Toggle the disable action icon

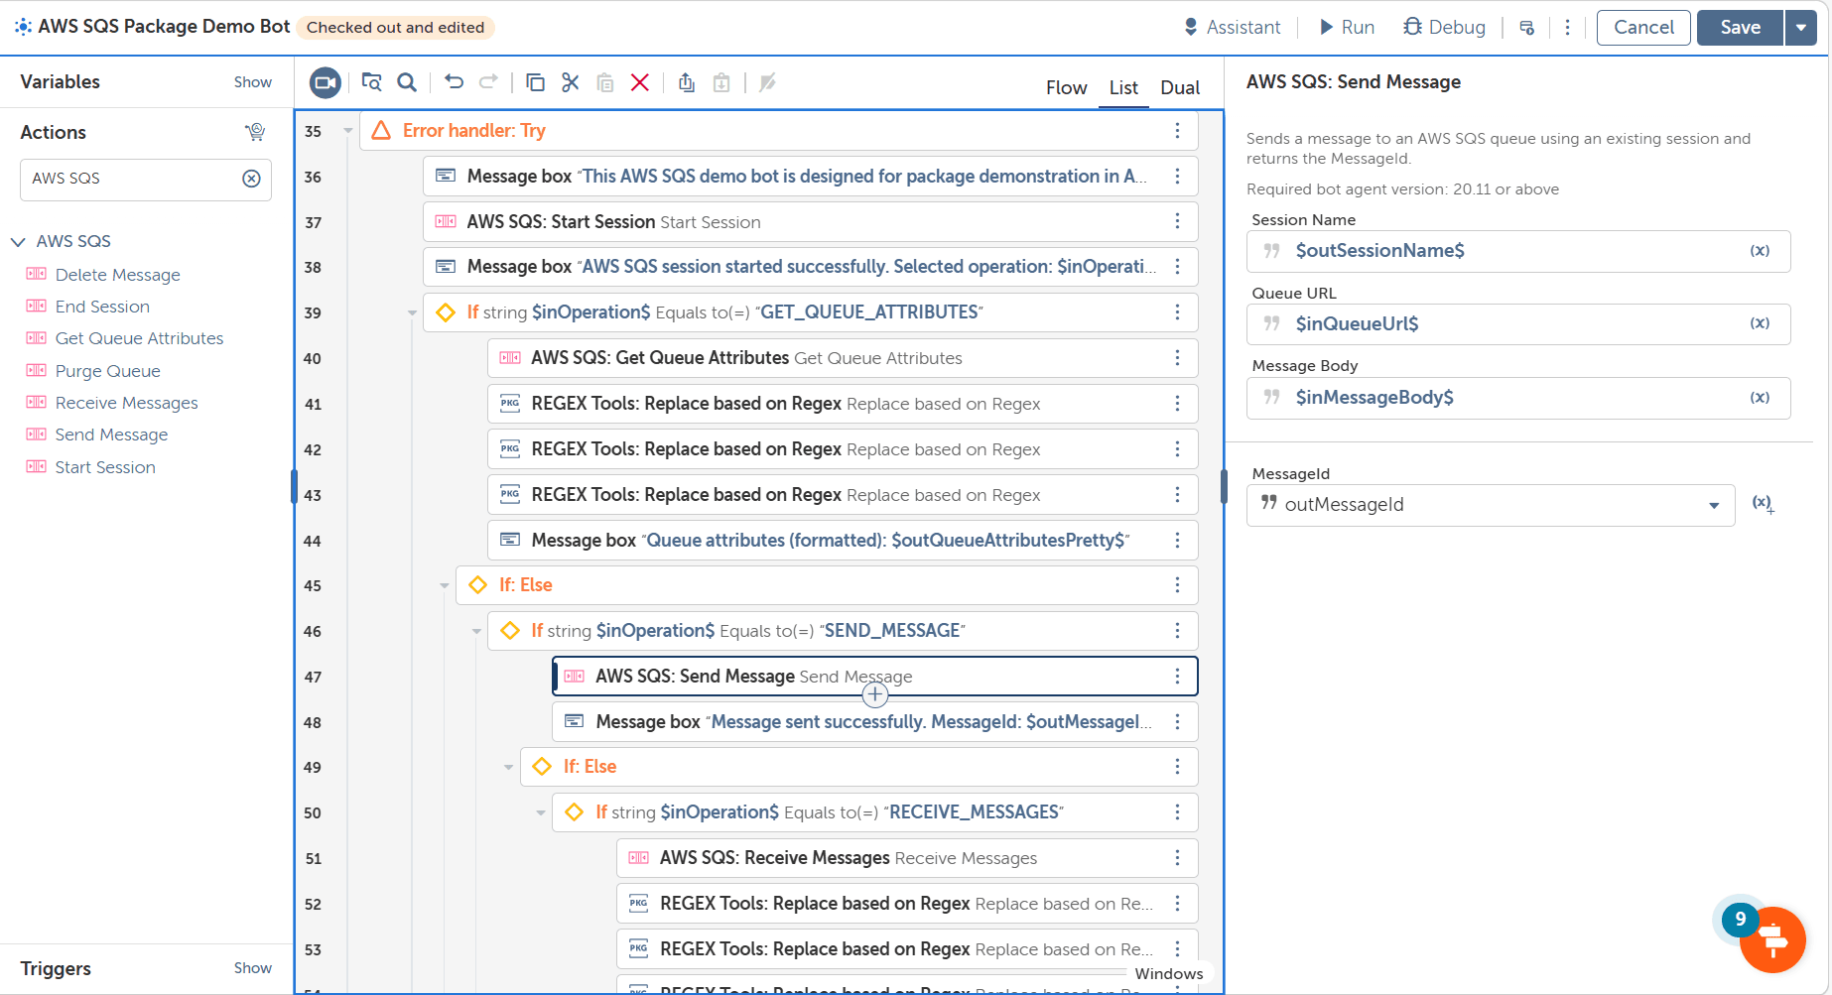coord(767,82)
